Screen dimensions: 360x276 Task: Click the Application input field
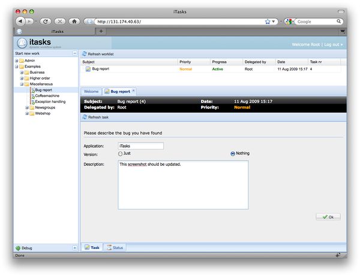[x=140, y=146]
